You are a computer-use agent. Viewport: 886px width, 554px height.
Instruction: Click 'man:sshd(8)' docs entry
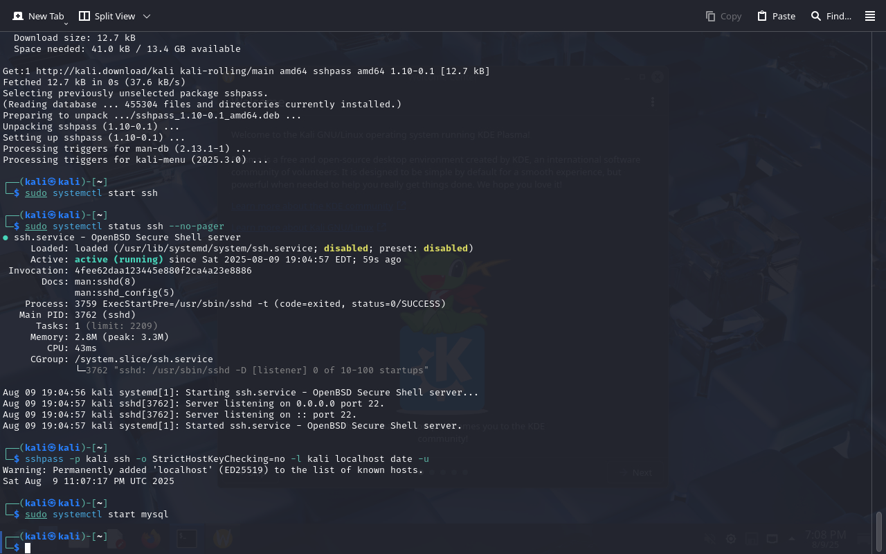105,282
